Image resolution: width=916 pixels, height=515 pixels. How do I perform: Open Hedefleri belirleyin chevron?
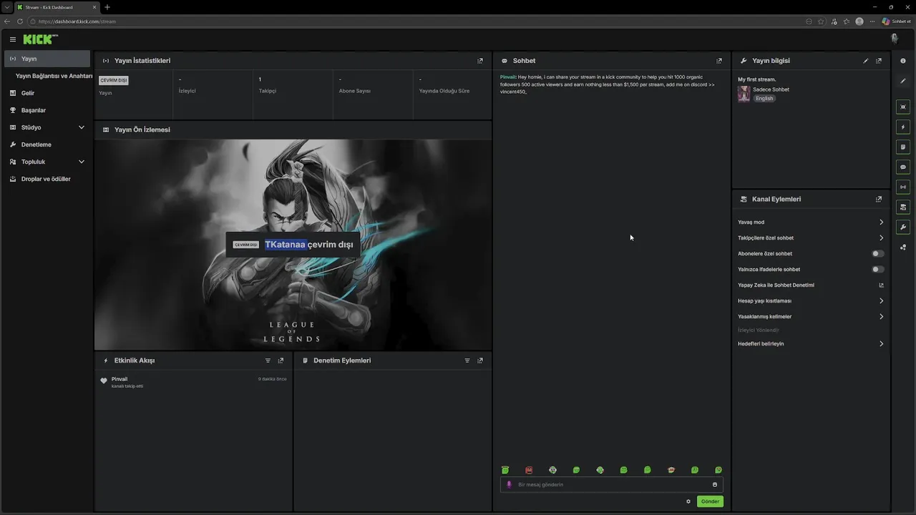881,343
